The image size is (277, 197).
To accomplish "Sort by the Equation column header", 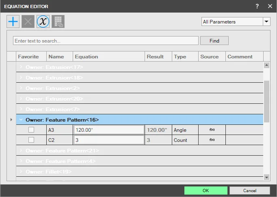I will 109,57.
